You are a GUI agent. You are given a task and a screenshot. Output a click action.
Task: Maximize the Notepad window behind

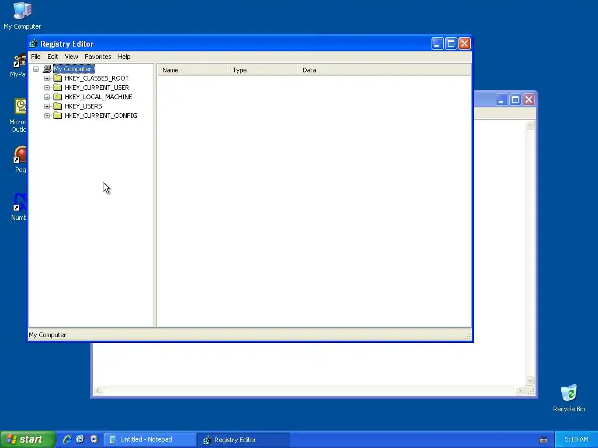[515, 100]
